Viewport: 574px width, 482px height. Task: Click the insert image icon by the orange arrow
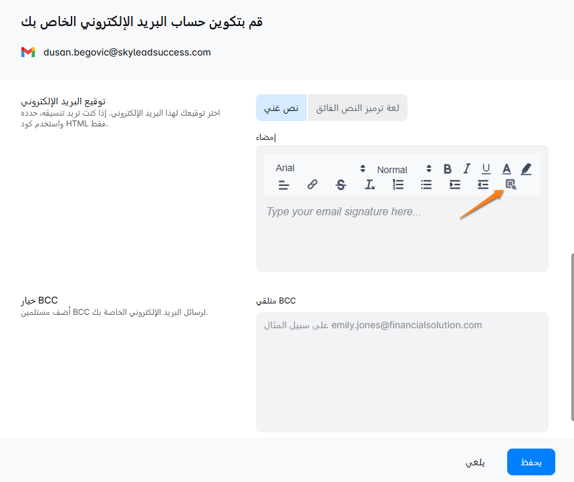coord(511,185)
